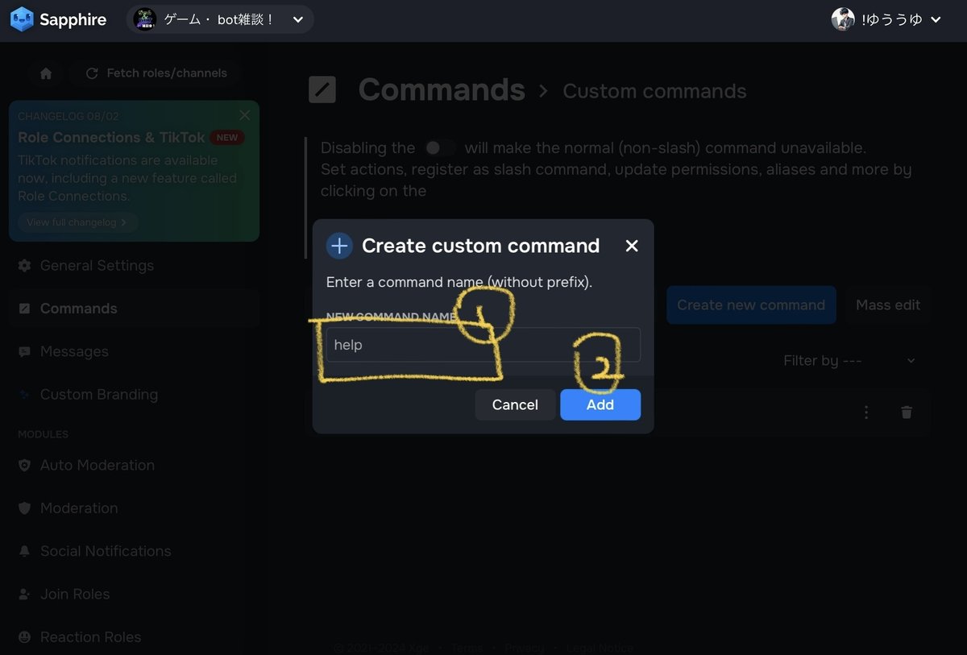Open the server selector dropdown
Screen dimensions: 967x655
pyautogui.click(x=220, y=19)
